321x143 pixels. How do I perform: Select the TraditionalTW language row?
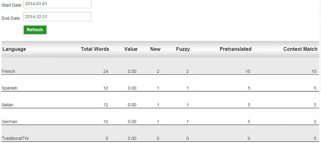click(x=160, y=134)
